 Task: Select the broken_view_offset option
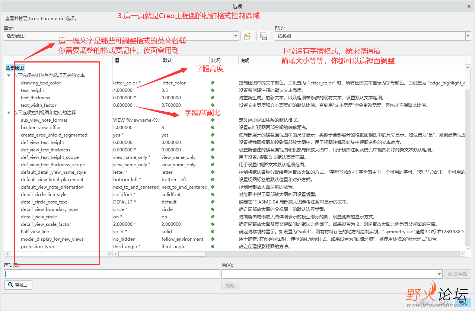click(x=41, y=128)
